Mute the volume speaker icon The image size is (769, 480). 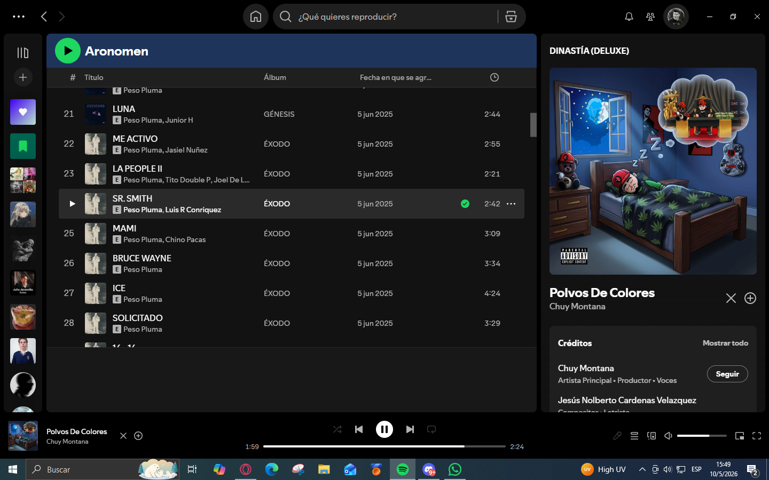(x=668, y=436)
